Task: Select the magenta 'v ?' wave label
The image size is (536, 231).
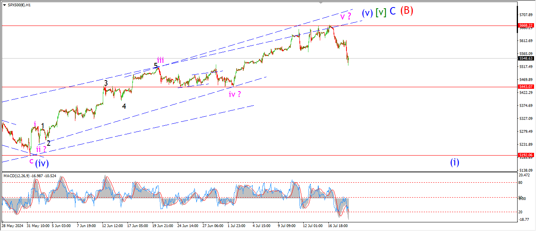Action: [x=345, y=16]
